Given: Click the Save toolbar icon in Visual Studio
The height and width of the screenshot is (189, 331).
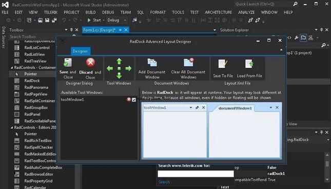Looking at the screenshot, I should tap(47, 20).
